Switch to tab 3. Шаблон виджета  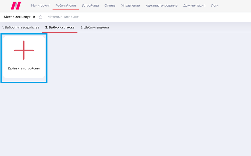[x=95, y=27]
